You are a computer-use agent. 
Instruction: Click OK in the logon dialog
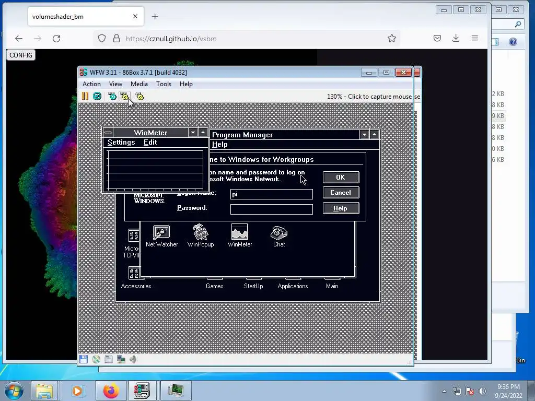341,178
